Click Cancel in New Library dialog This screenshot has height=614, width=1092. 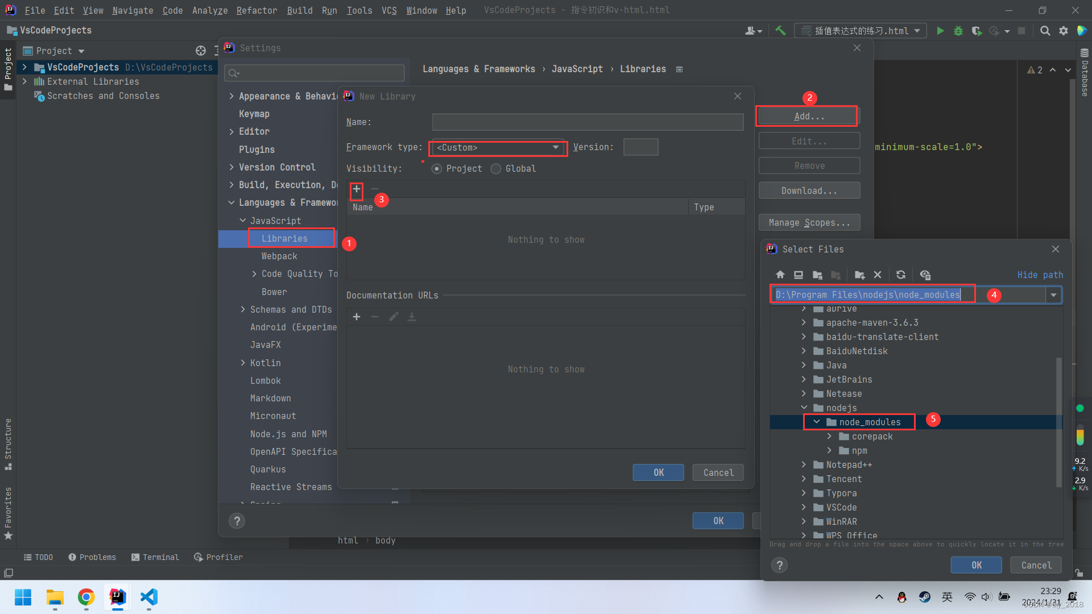pos(718,472)
